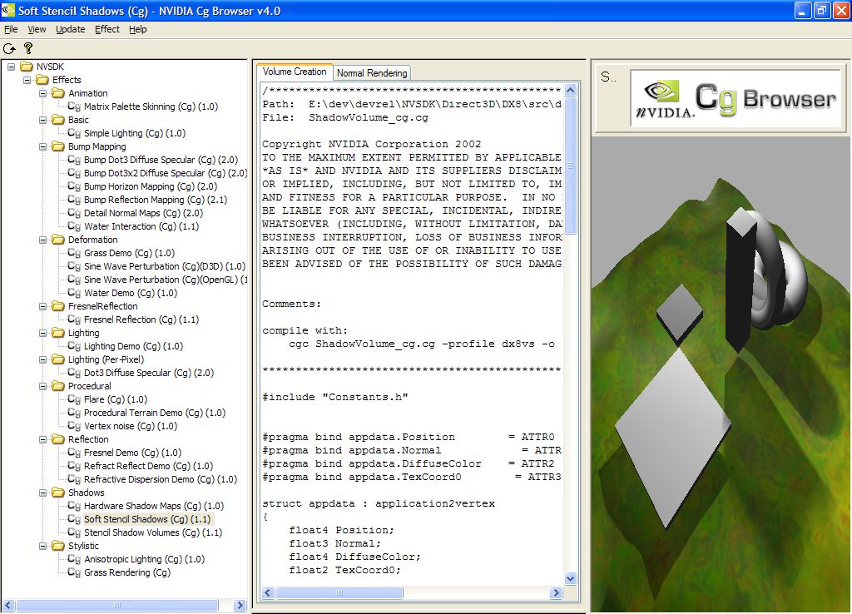Viewport: 852px width, 614px height.
Task: Click the Cg icon beside Simple Lighting
Action: pos(74,133)
